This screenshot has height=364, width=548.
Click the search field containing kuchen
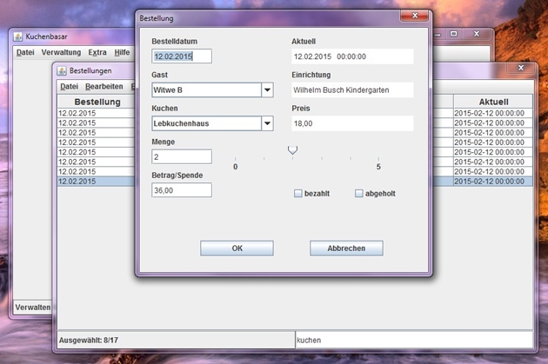coord(412,341)
